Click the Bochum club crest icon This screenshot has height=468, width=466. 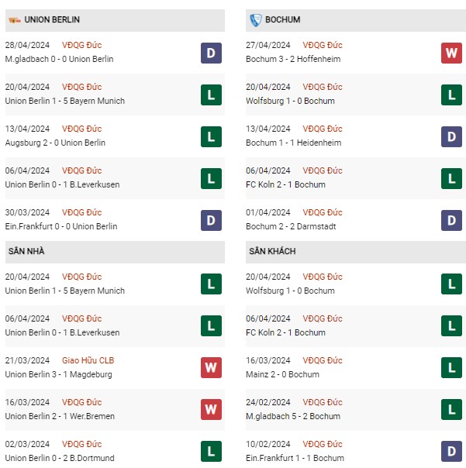[256, 20]
